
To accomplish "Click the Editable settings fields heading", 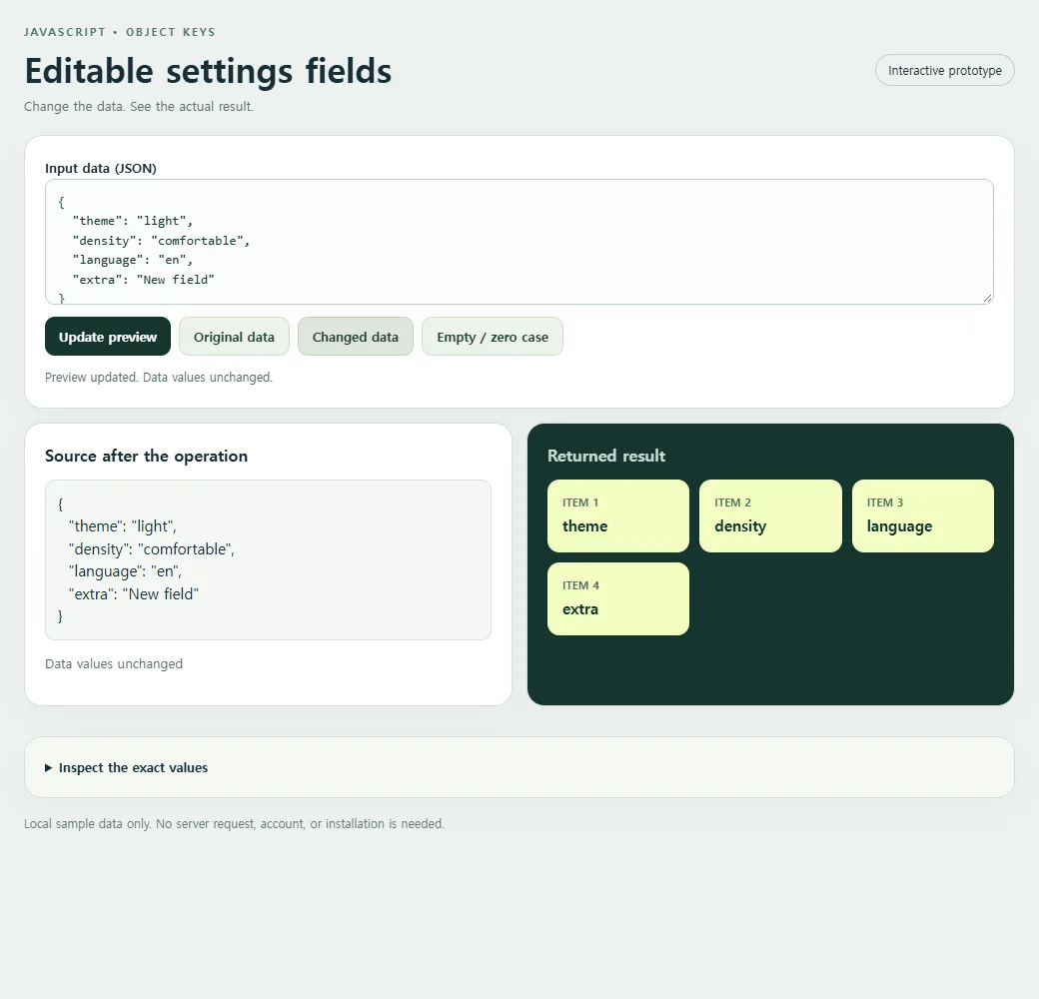I will 208,71.
